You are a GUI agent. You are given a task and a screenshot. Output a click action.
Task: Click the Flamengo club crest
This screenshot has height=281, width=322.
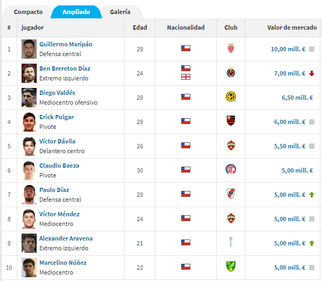(231, 121)
